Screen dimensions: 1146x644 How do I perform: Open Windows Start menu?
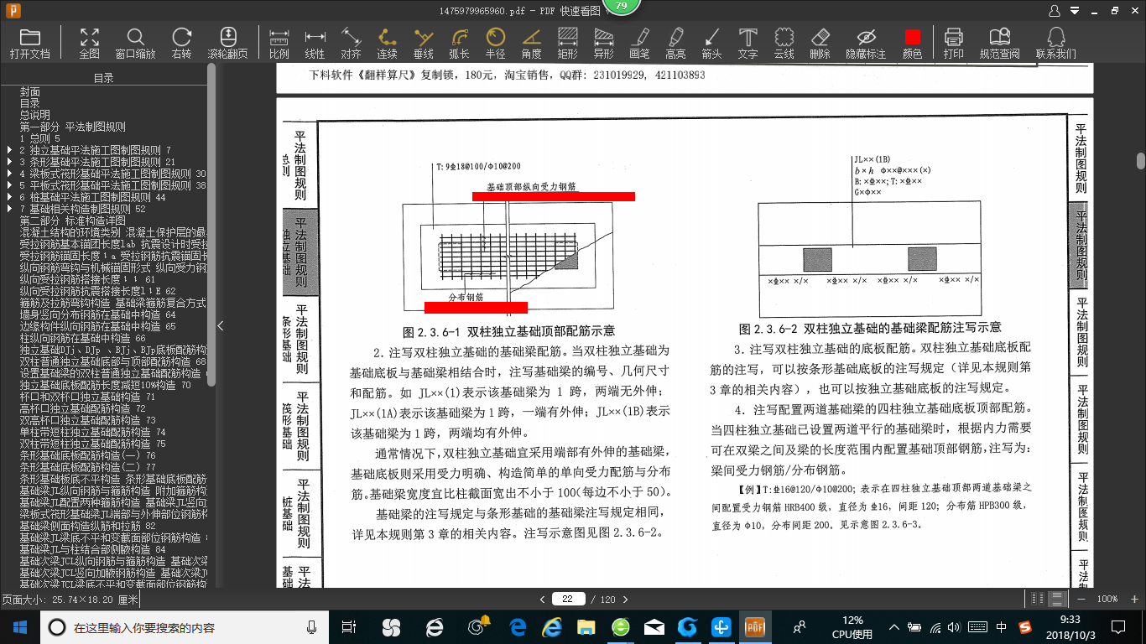(20, 626)
